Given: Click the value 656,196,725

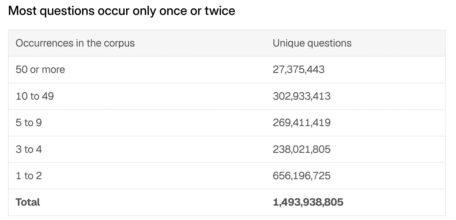Looking at the screenshot, I should [x=302, y=176].
